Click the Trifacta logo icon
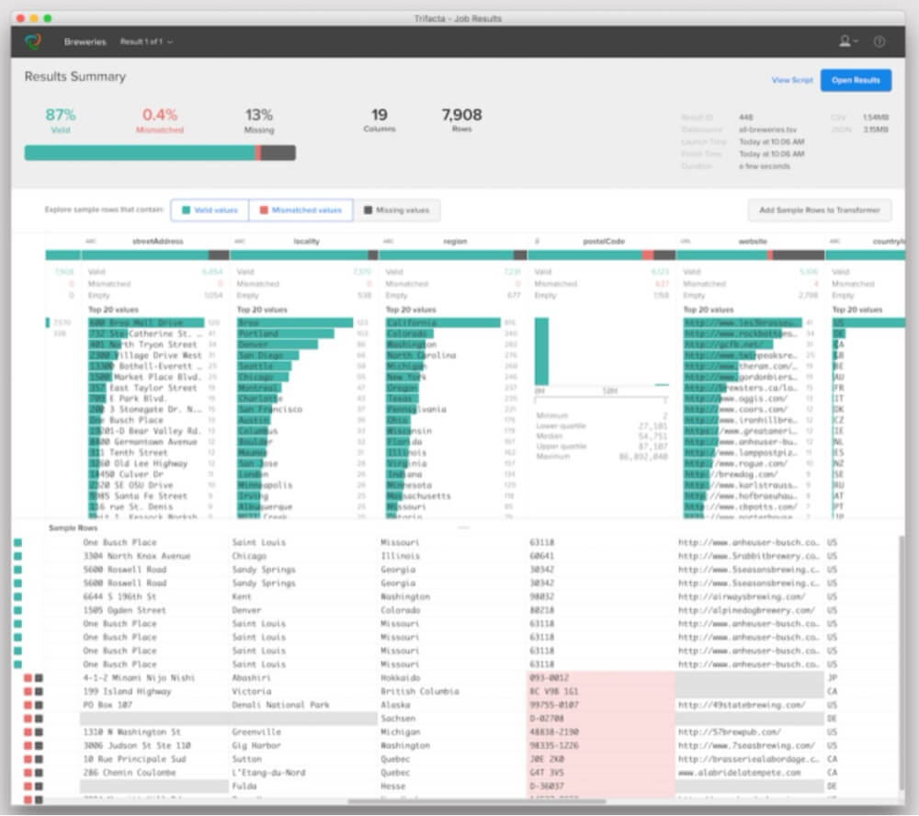919x816 pixels. pos(33,41)
